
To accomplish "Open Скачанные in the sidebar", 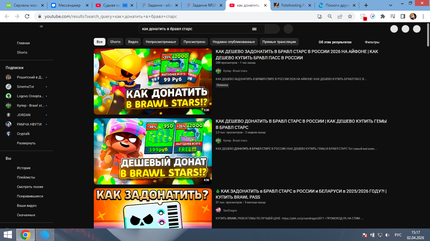I will (x=26, y=215).
